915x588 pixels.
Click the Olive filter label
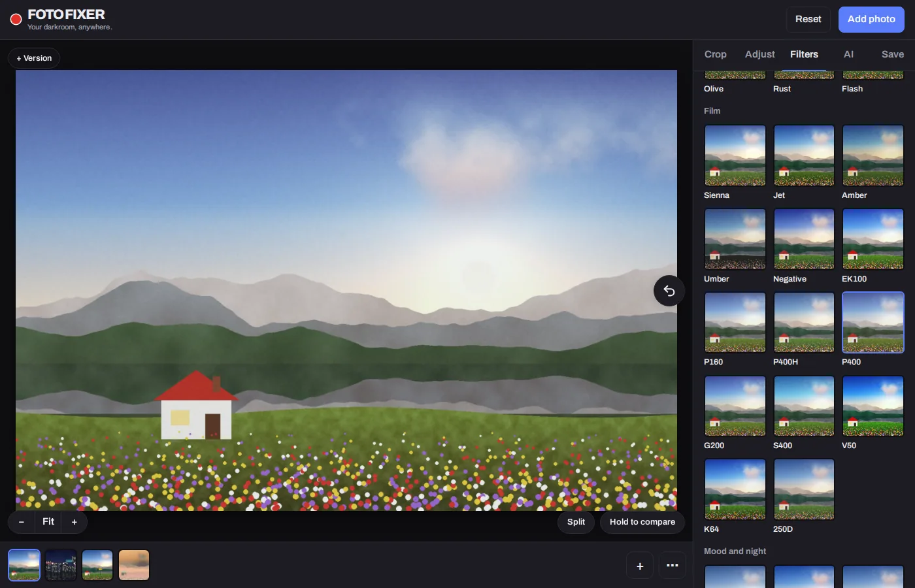714,89
